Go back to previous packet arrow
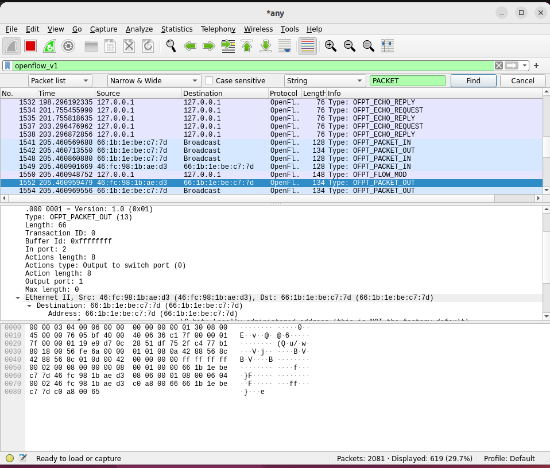The width and height of the screenshot is (550, 468). tap(190, 46)
